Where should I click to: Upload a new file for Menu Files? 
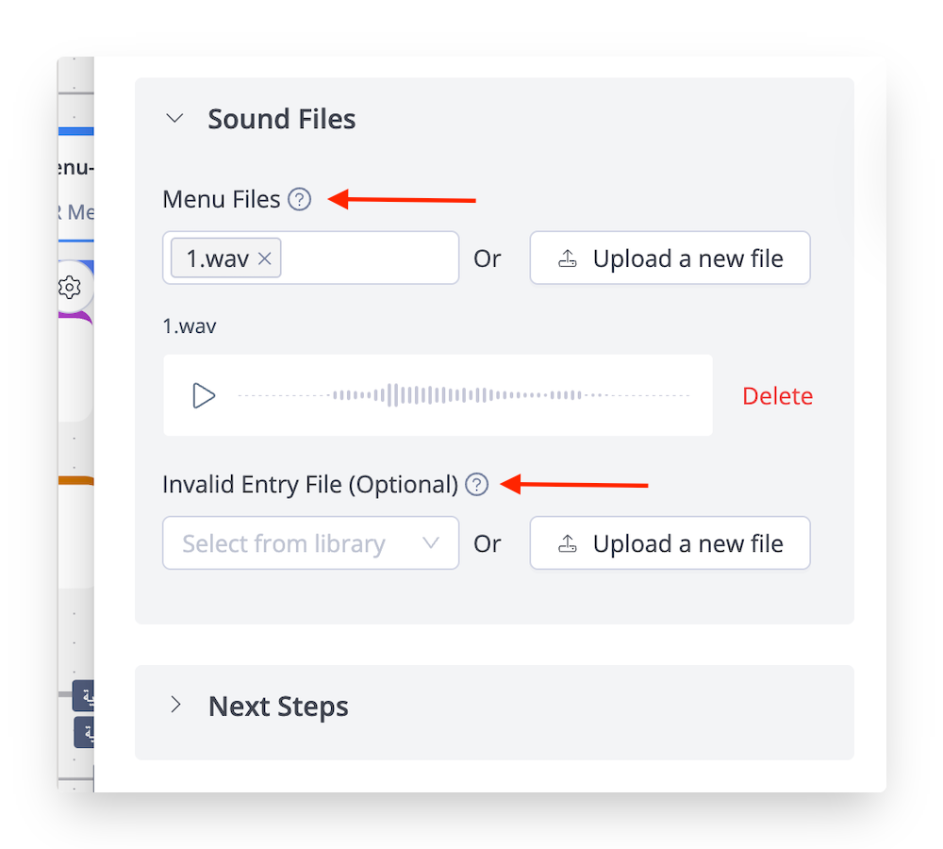[670, 258]
